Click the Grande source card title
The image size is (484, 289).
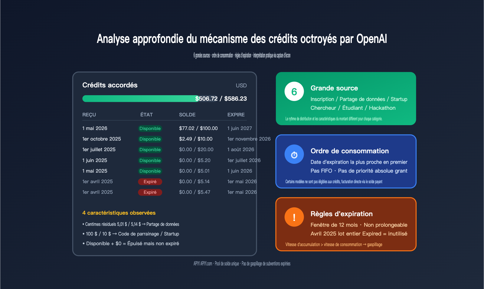[334, 88]
